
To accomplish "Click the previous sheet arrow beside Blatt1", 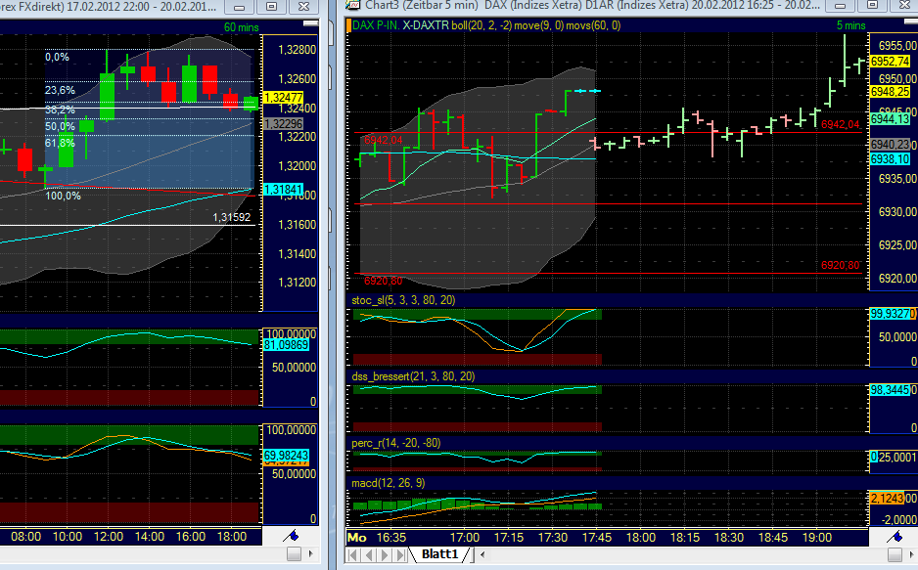I will pyautogui.click(x=368, y=553).
